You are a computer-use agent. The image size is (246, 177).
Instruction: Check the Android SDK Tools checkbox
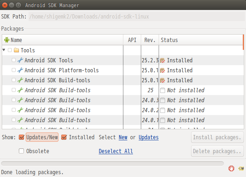point(14,60)
